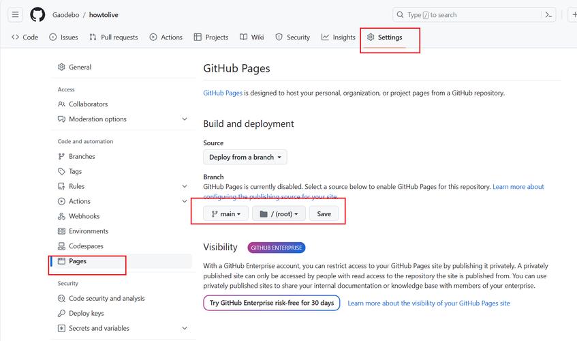Open Learn more about visibility link
The image size is (577, 341).
pos(428,303)
